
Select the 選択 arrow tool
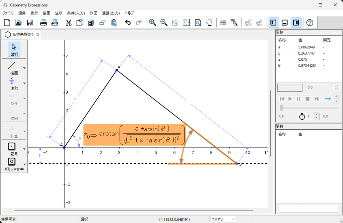point(14,49)
